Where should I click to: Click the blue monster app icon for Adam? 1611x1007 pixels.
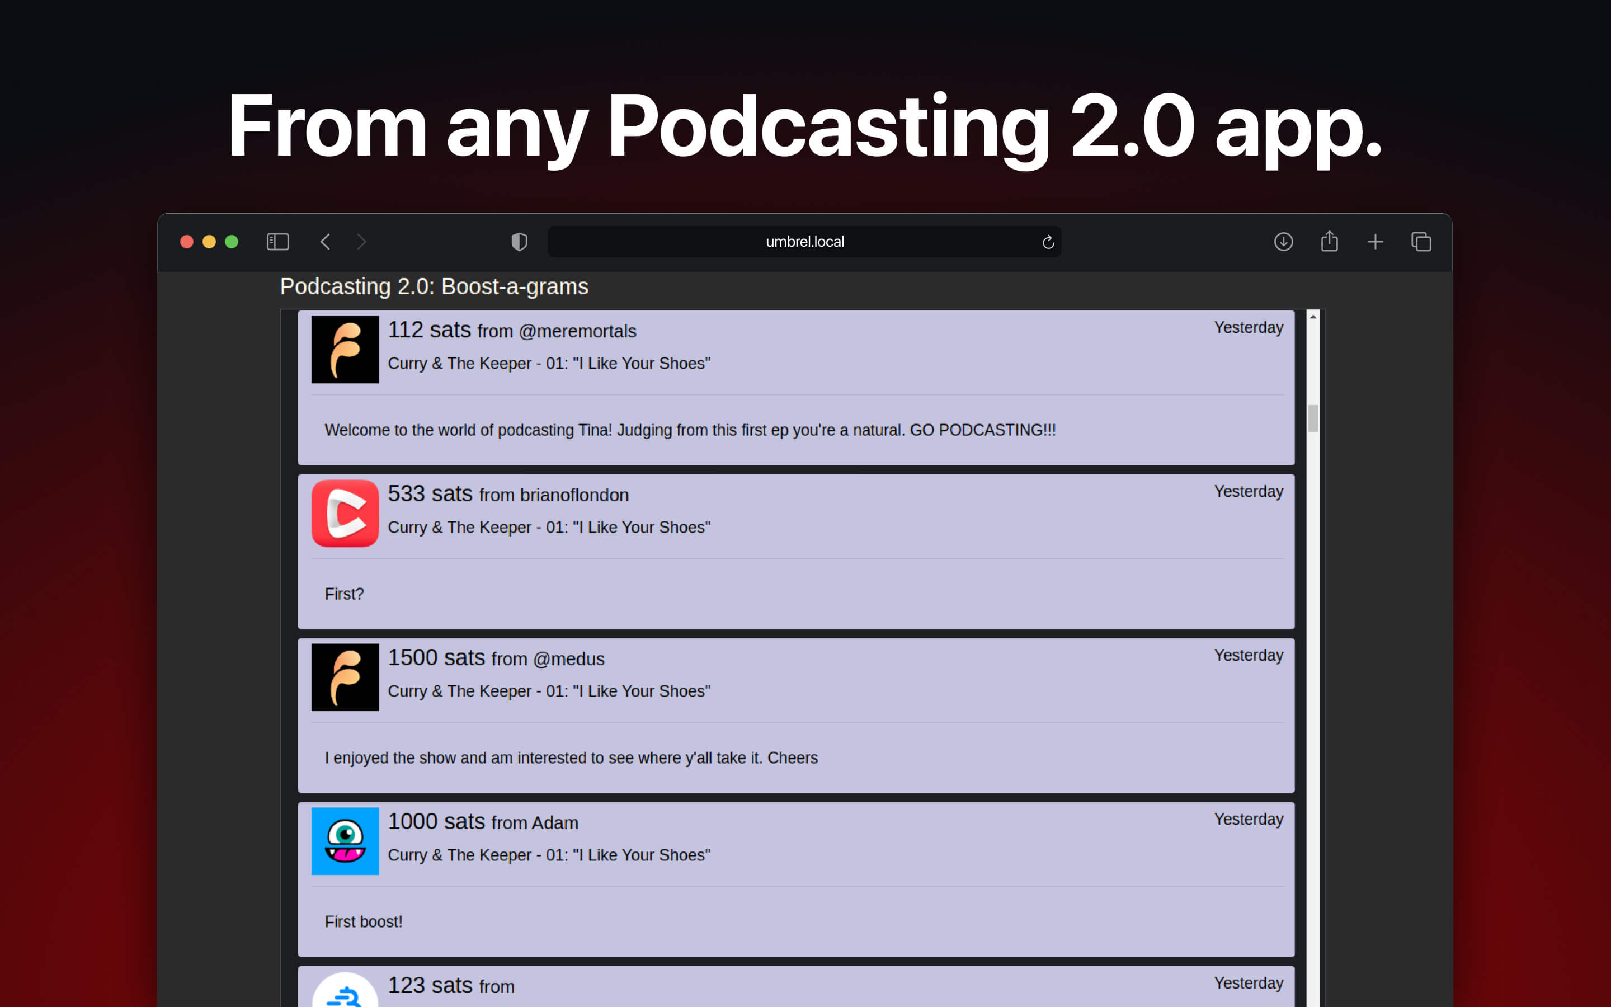[345, 841]
